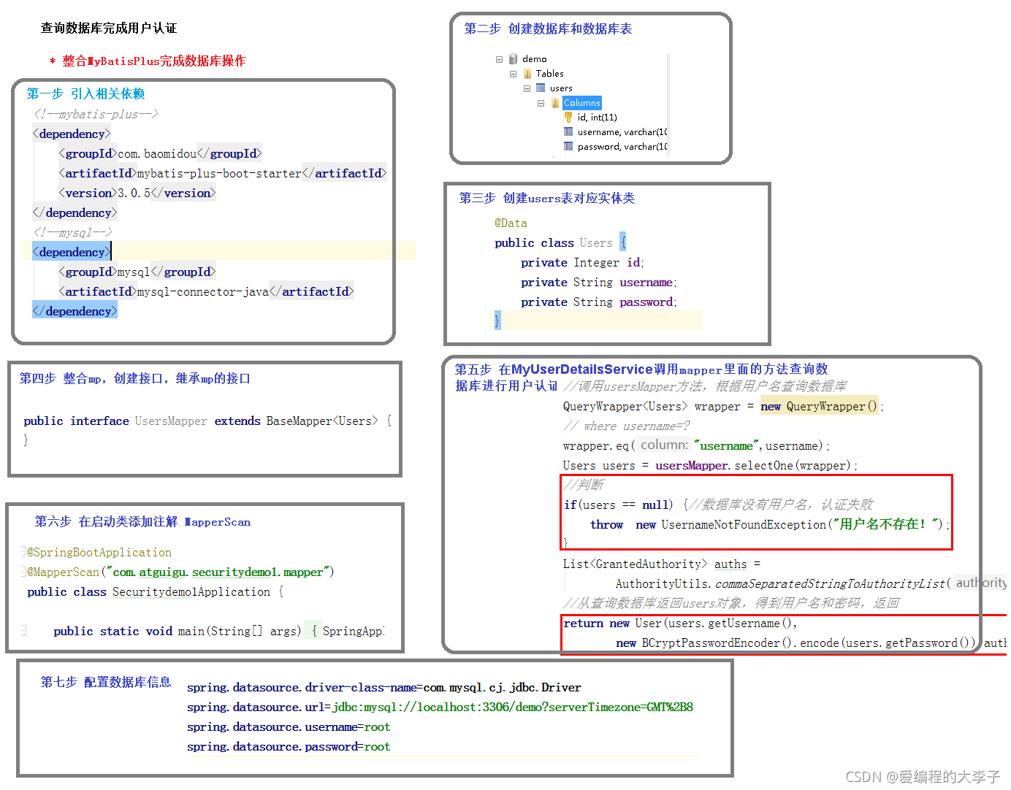Click the '<!--mysql-->' comment line

(72, 233)
